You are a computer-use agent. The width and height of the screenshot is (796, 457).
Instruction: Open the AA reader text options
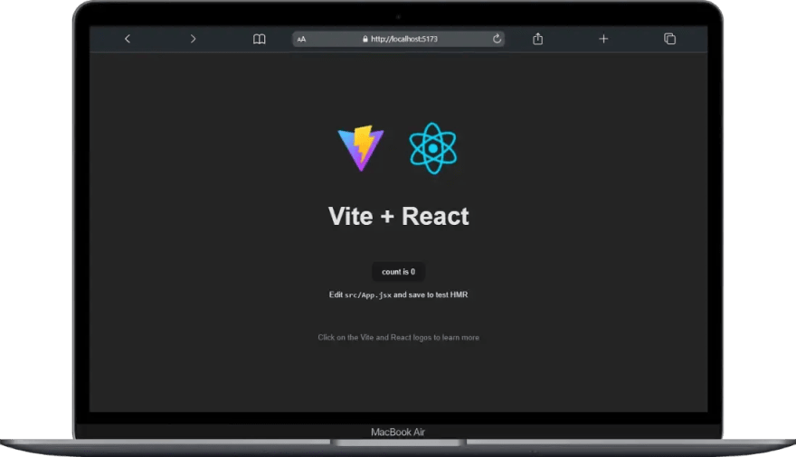(301, 39)
